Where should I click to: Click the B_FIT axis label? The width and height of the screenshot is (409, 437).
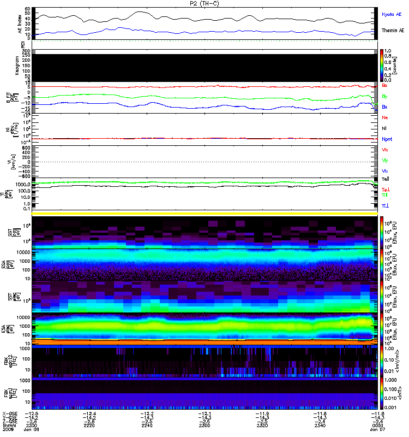[x=13, y=98]
